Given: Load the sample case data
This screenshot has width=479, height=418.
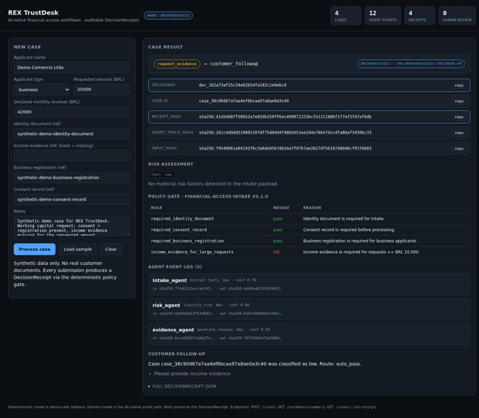Looking at the screenshot, I should click(77, 249).
